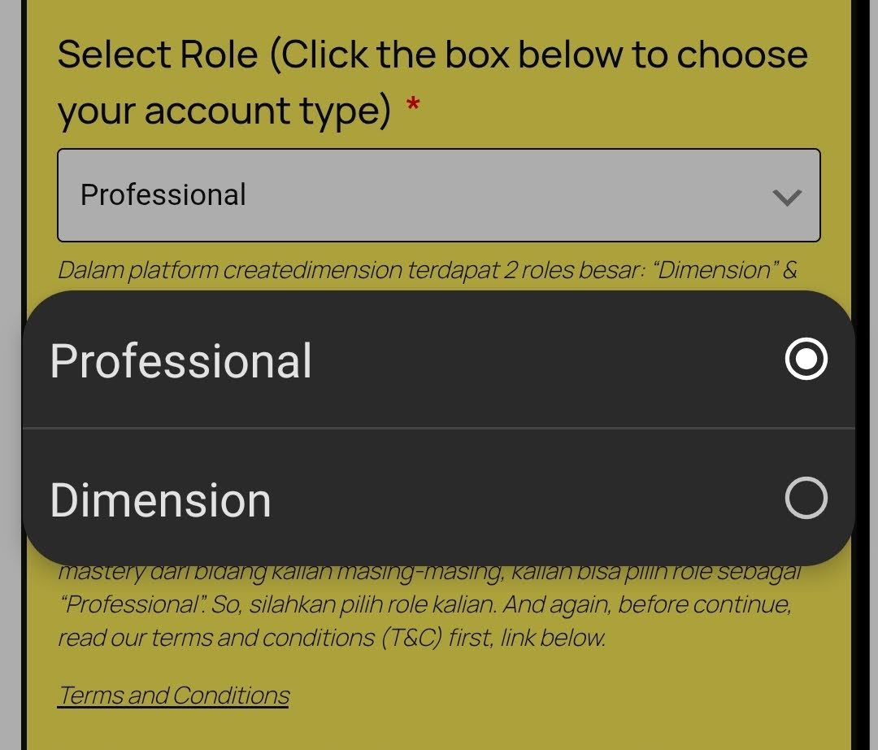This screenshot has height=750, width=878.
Task: Choose the Professional option label in popup
Action: click(x=181, y=361)
